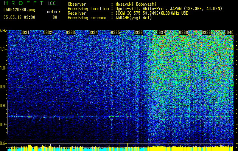
Task: Click the HROFFT 1.0.0 title text
Action: point(30,3)
